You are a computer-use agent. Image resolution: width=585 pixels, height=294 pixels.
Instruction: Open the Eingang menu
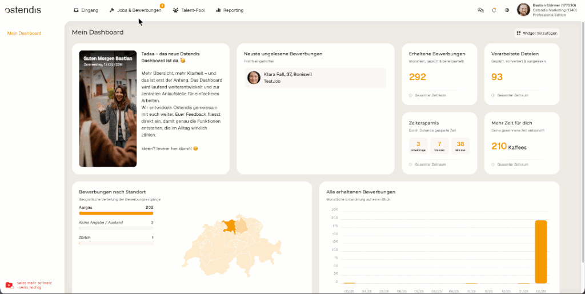[x=86, y=10]
